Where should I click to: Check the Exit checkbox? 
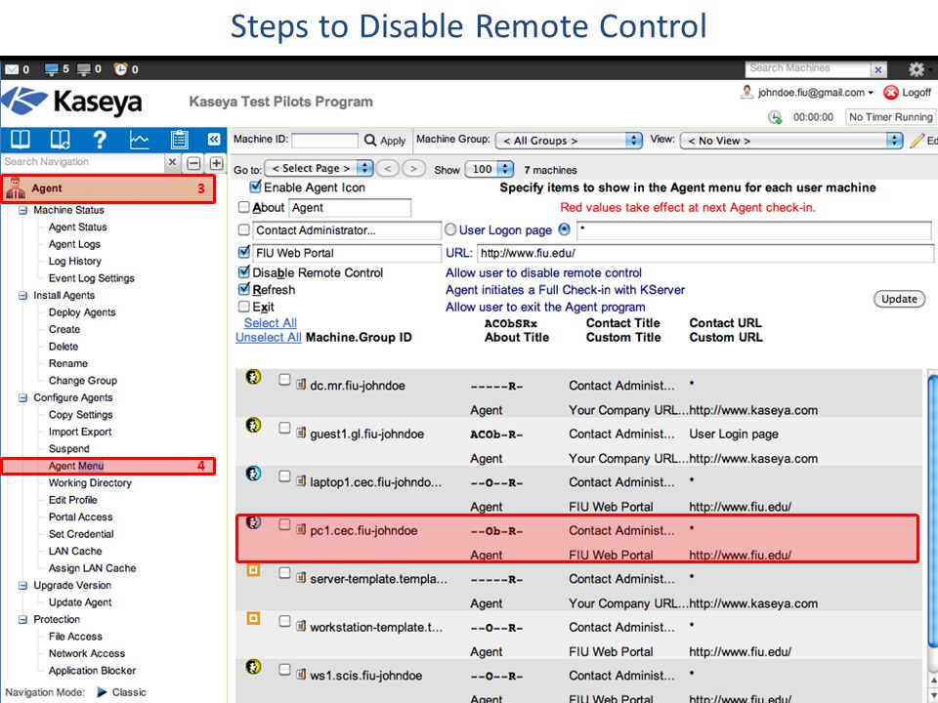pyautogui.click(x=243, y=307)
